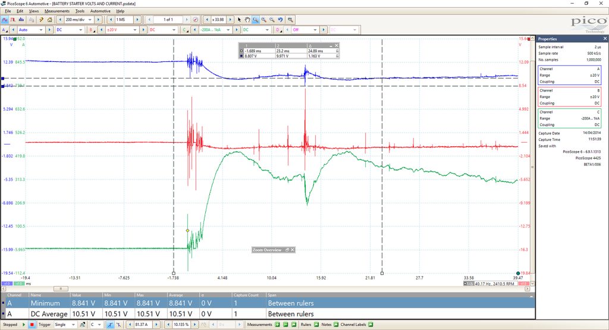Increase zoom factor right of x33.98
609x330 pixels.
coord(230,20)
